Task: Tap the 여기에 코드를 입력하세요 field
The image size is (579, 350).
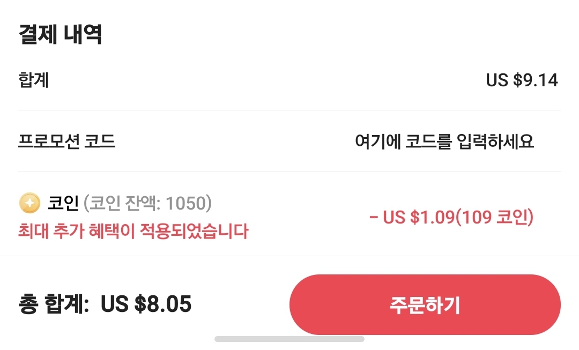Action: point(444,142)
